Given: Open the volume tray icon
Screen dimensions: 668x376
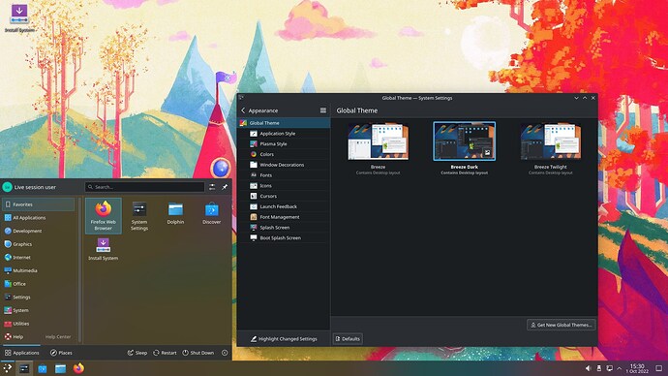Looking at the screenshot, I should (x=589, y=368).
